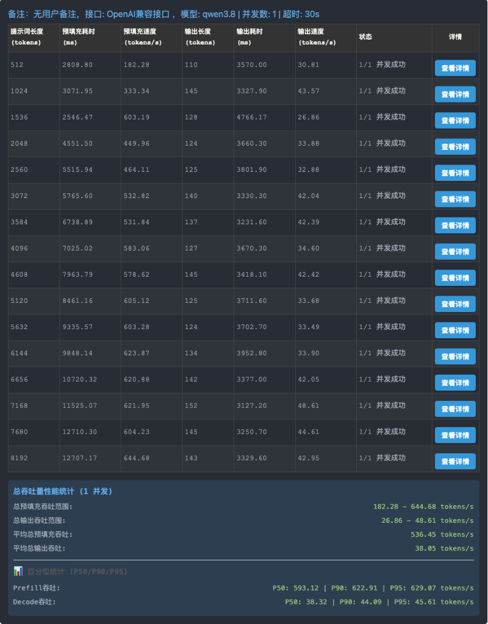View details for the 3584 tokens row
488x624 pixels.
[x=455, y=225]
